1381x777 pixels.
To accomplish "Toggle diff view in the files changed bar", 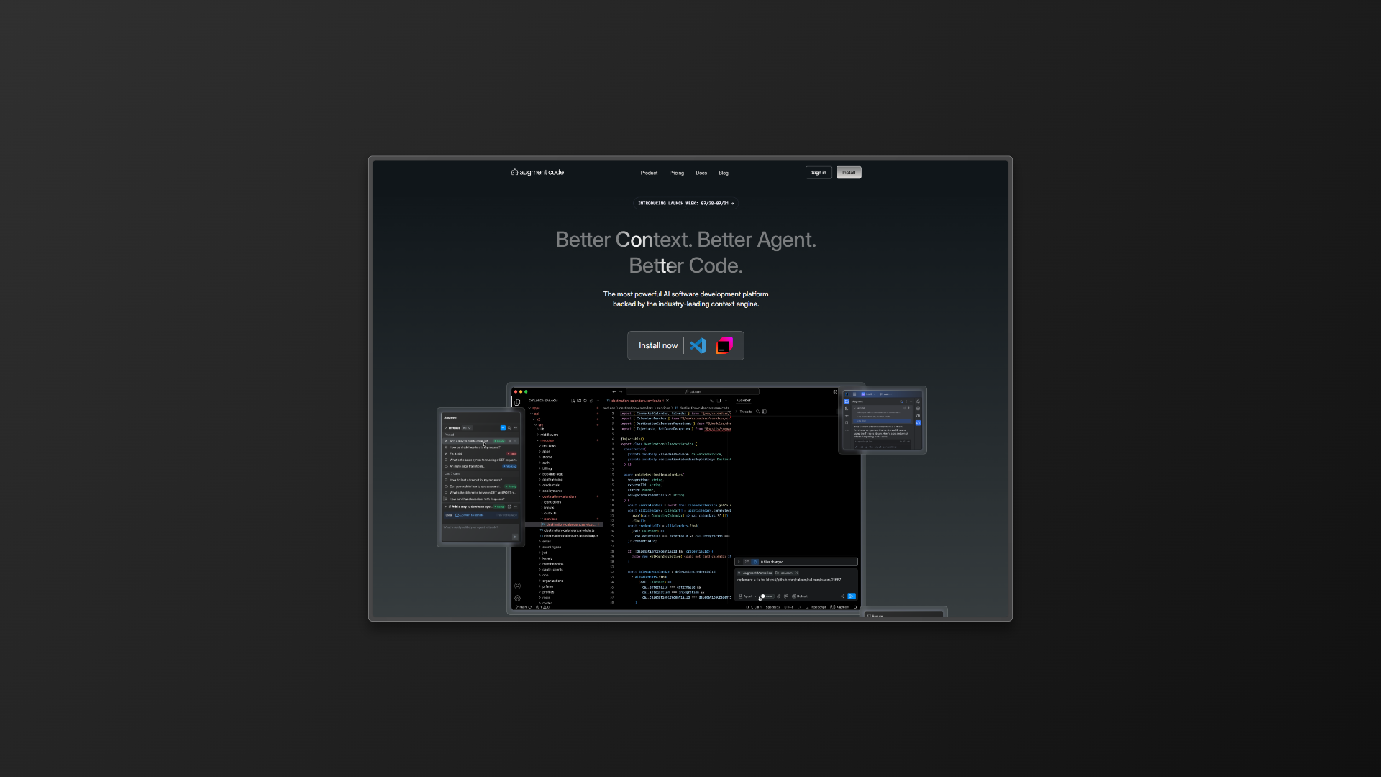I will click(x=755, y=562).
